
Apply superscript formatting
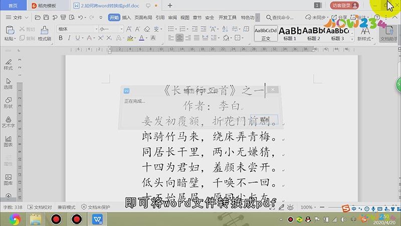(101, 38)
